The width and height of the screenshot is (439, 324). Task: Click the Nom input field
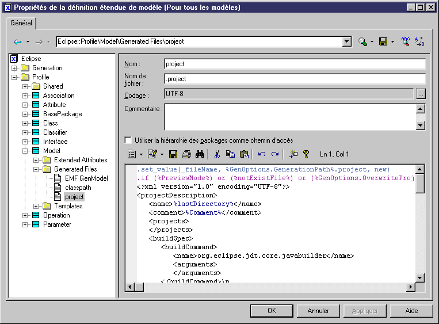(x=295, y=64)
